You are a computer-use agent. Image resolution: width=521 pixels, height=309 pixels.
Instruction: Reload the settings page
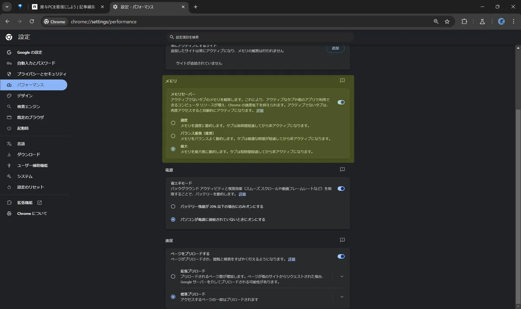coord(32,21)
